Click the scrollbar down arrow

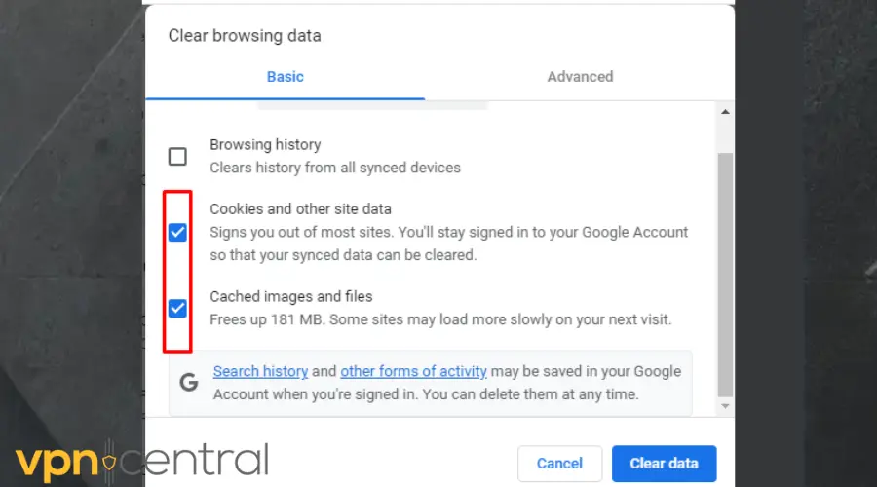coord(725,404)
